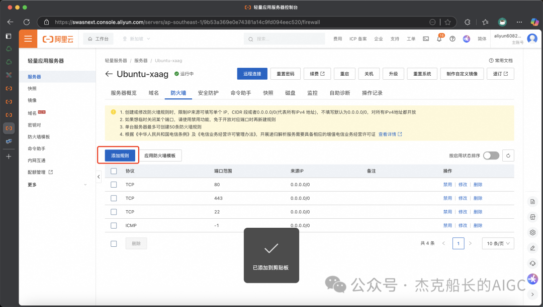The height and width of the screenshot is (307, 543).
Task: Click 查看详情 link in notice
Action: [x=390, y=134]
